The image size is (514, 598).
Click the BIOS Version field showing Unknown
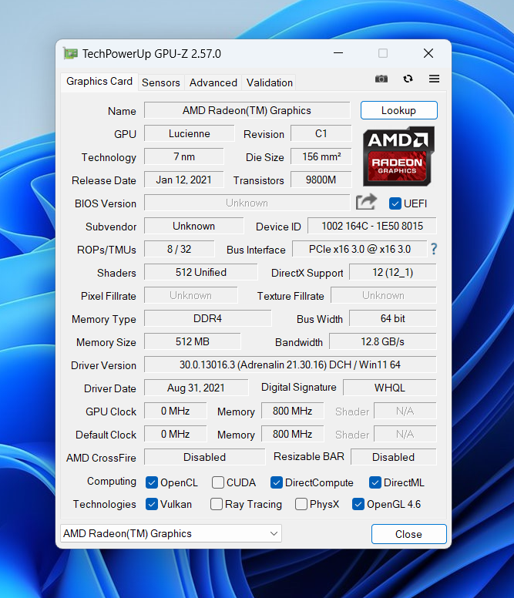click(247, 203)
